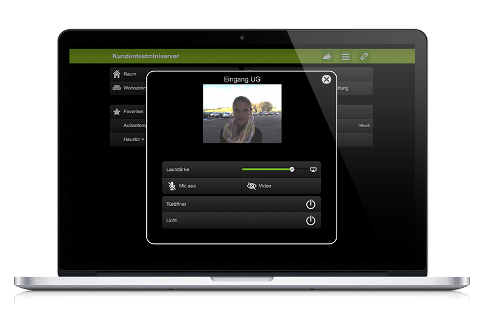Click the house icon next to Raum
Image resolution: width=487 pixels, height=314 pixels.
pos(116,74)
